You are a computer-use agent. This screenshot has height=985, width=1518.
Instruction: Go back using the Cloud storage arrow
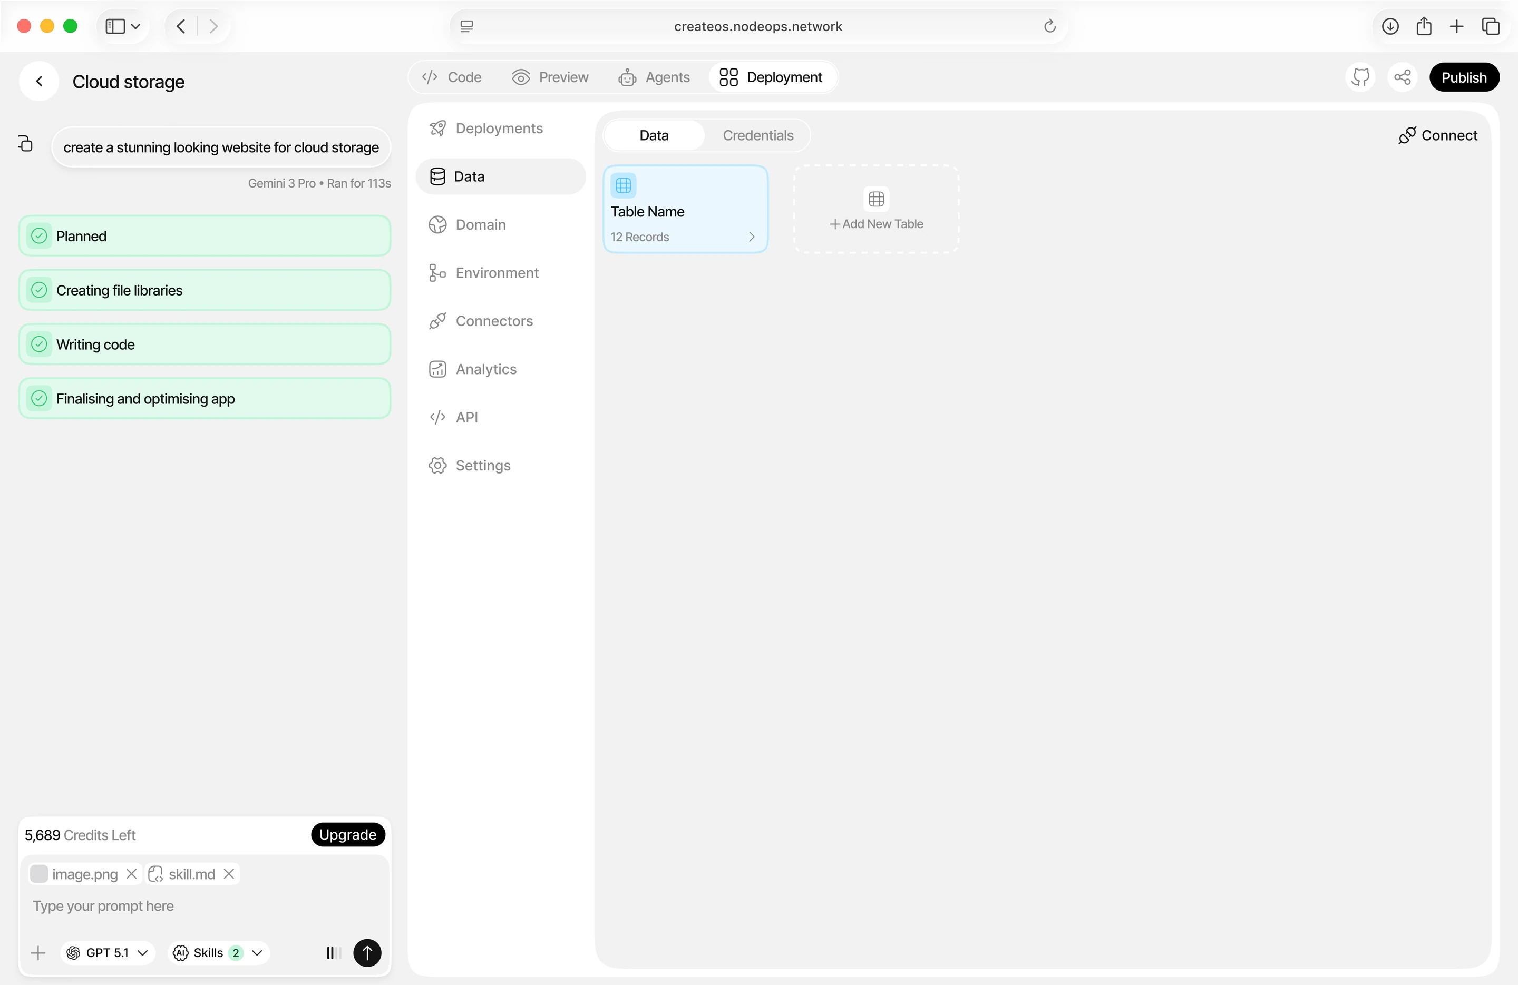[40, 82]
